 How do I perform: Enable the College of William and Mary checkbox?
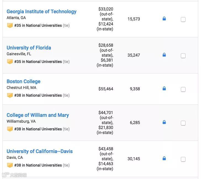point(183,123)
